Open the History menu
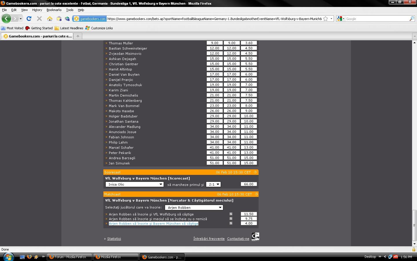 (x=37, y=10)
